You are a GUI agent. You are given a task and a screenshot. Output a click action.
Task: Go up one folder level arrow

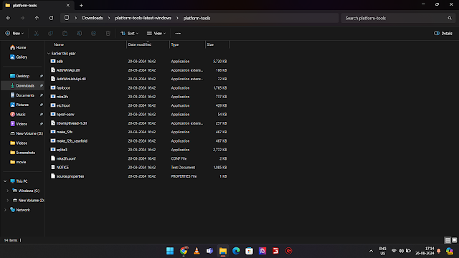(x=37, y=18)
